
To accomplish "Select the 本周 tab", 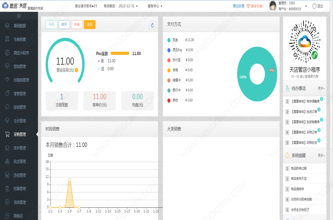I will pyautogui.click(x=77, y=24).
